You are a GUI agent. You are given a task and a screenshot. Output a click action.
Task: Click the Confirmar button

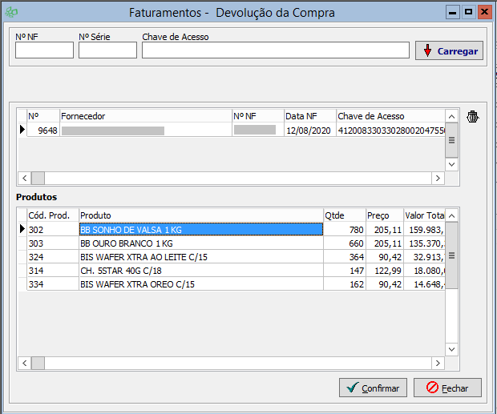tap(373, 388)
